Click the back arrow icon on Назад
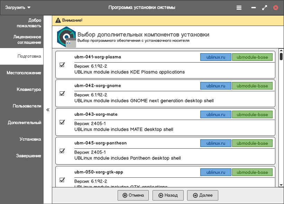 pyautogui.click(x=161, y=195)
